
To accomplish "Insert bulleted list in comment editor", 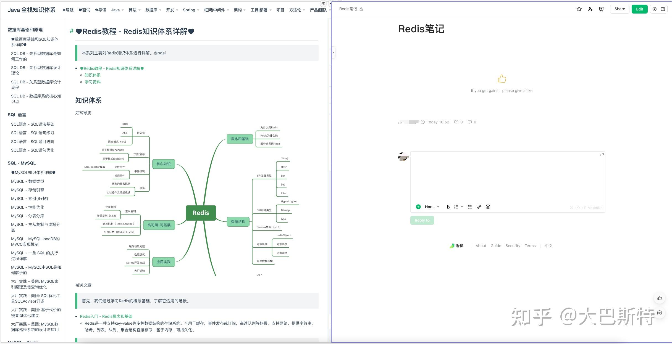I will point(470,207).
